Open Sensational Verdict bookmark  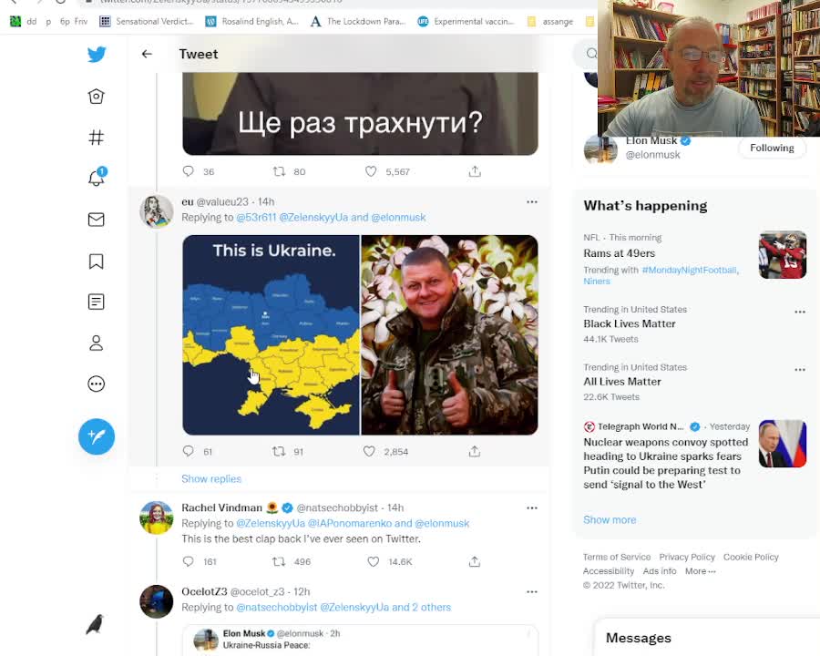pyautogui.click(x=147, y=22)
